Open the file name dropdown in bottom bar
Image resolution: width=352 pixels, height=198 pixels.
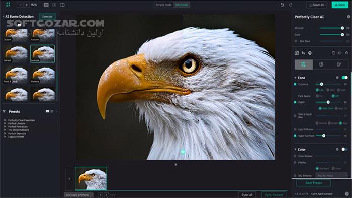coord(78,195)
